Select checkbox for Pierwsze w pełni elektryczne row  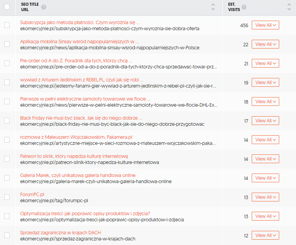click(7, 102)
